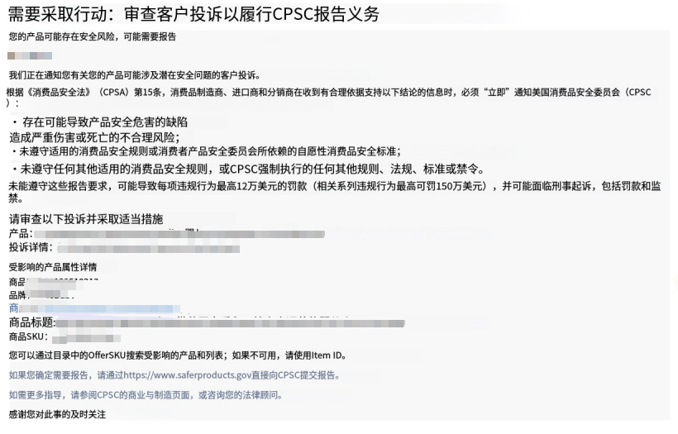Screen dimensions: 678x434
Task: Click the bullet about voluntary consumer safety standards
Action: point(206,151)
